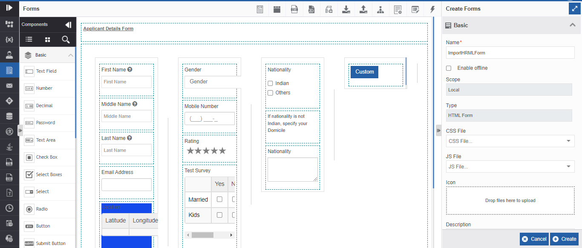582x248 pixels.
Task: Click the download import toolbar icon
Action: point(346,9)
